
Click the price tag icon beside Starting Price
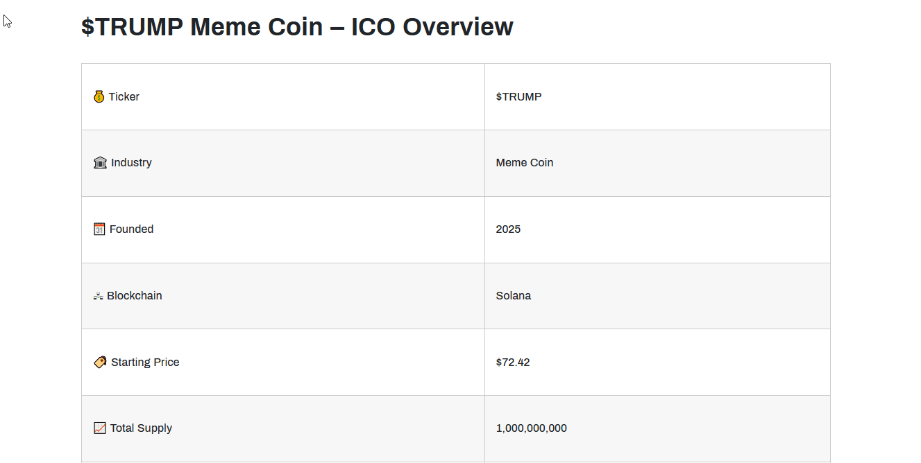click(x=100, y=362)
